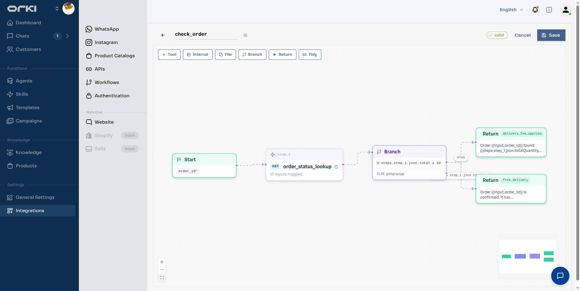Image resolution: width=580 pixels, height=291 pixels.
Task: Zoom out on the canvas
Action: (x=162, y=270)
